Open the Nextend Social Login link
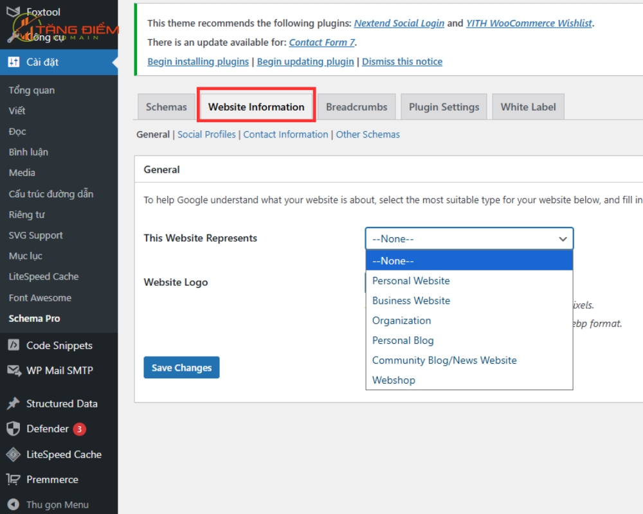 pyautogui.click(x=399, y=23)
